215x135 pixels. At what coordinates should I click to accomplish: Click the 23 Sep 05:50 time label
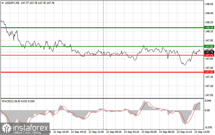(x=149, y=132)
